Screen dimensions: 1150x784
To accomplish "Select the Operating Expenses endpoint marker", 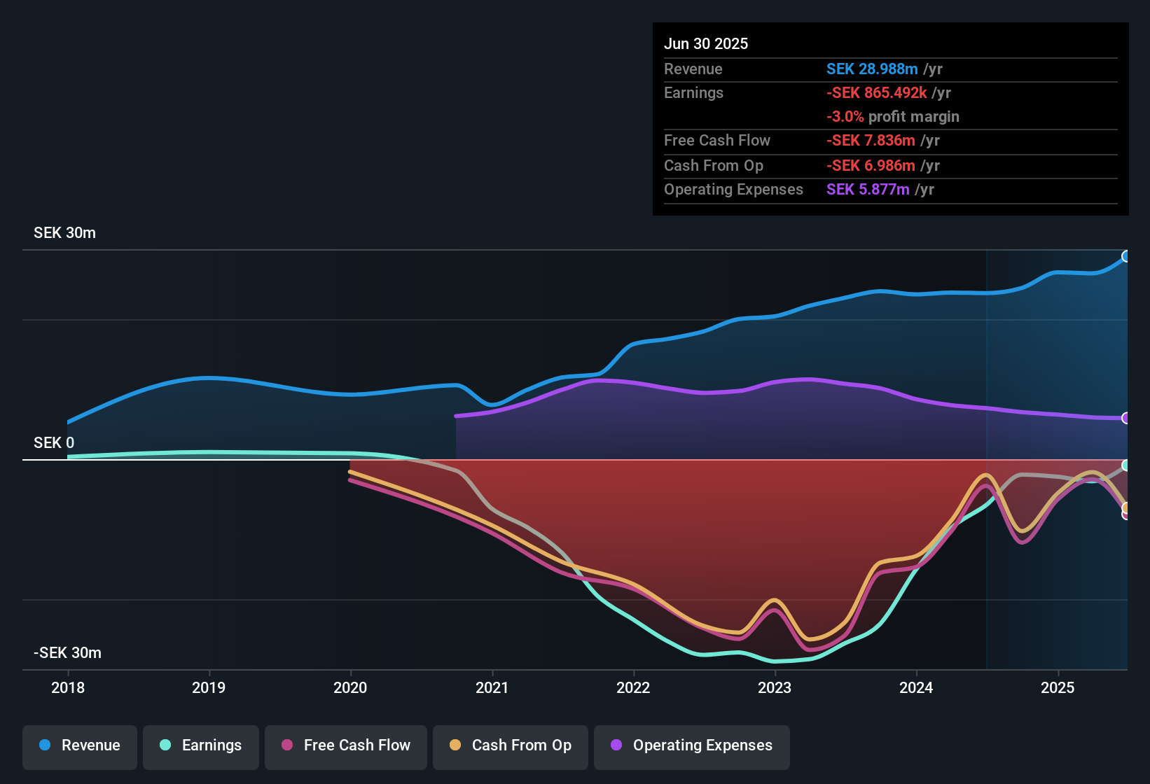I will coord(1126,418).
